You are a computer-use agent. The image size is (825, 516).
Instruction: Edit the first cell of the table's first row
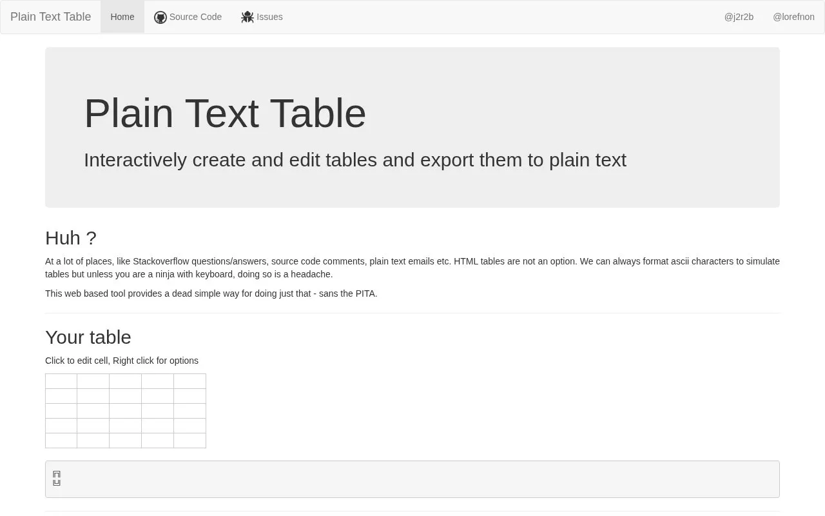[x=61, y=381]
